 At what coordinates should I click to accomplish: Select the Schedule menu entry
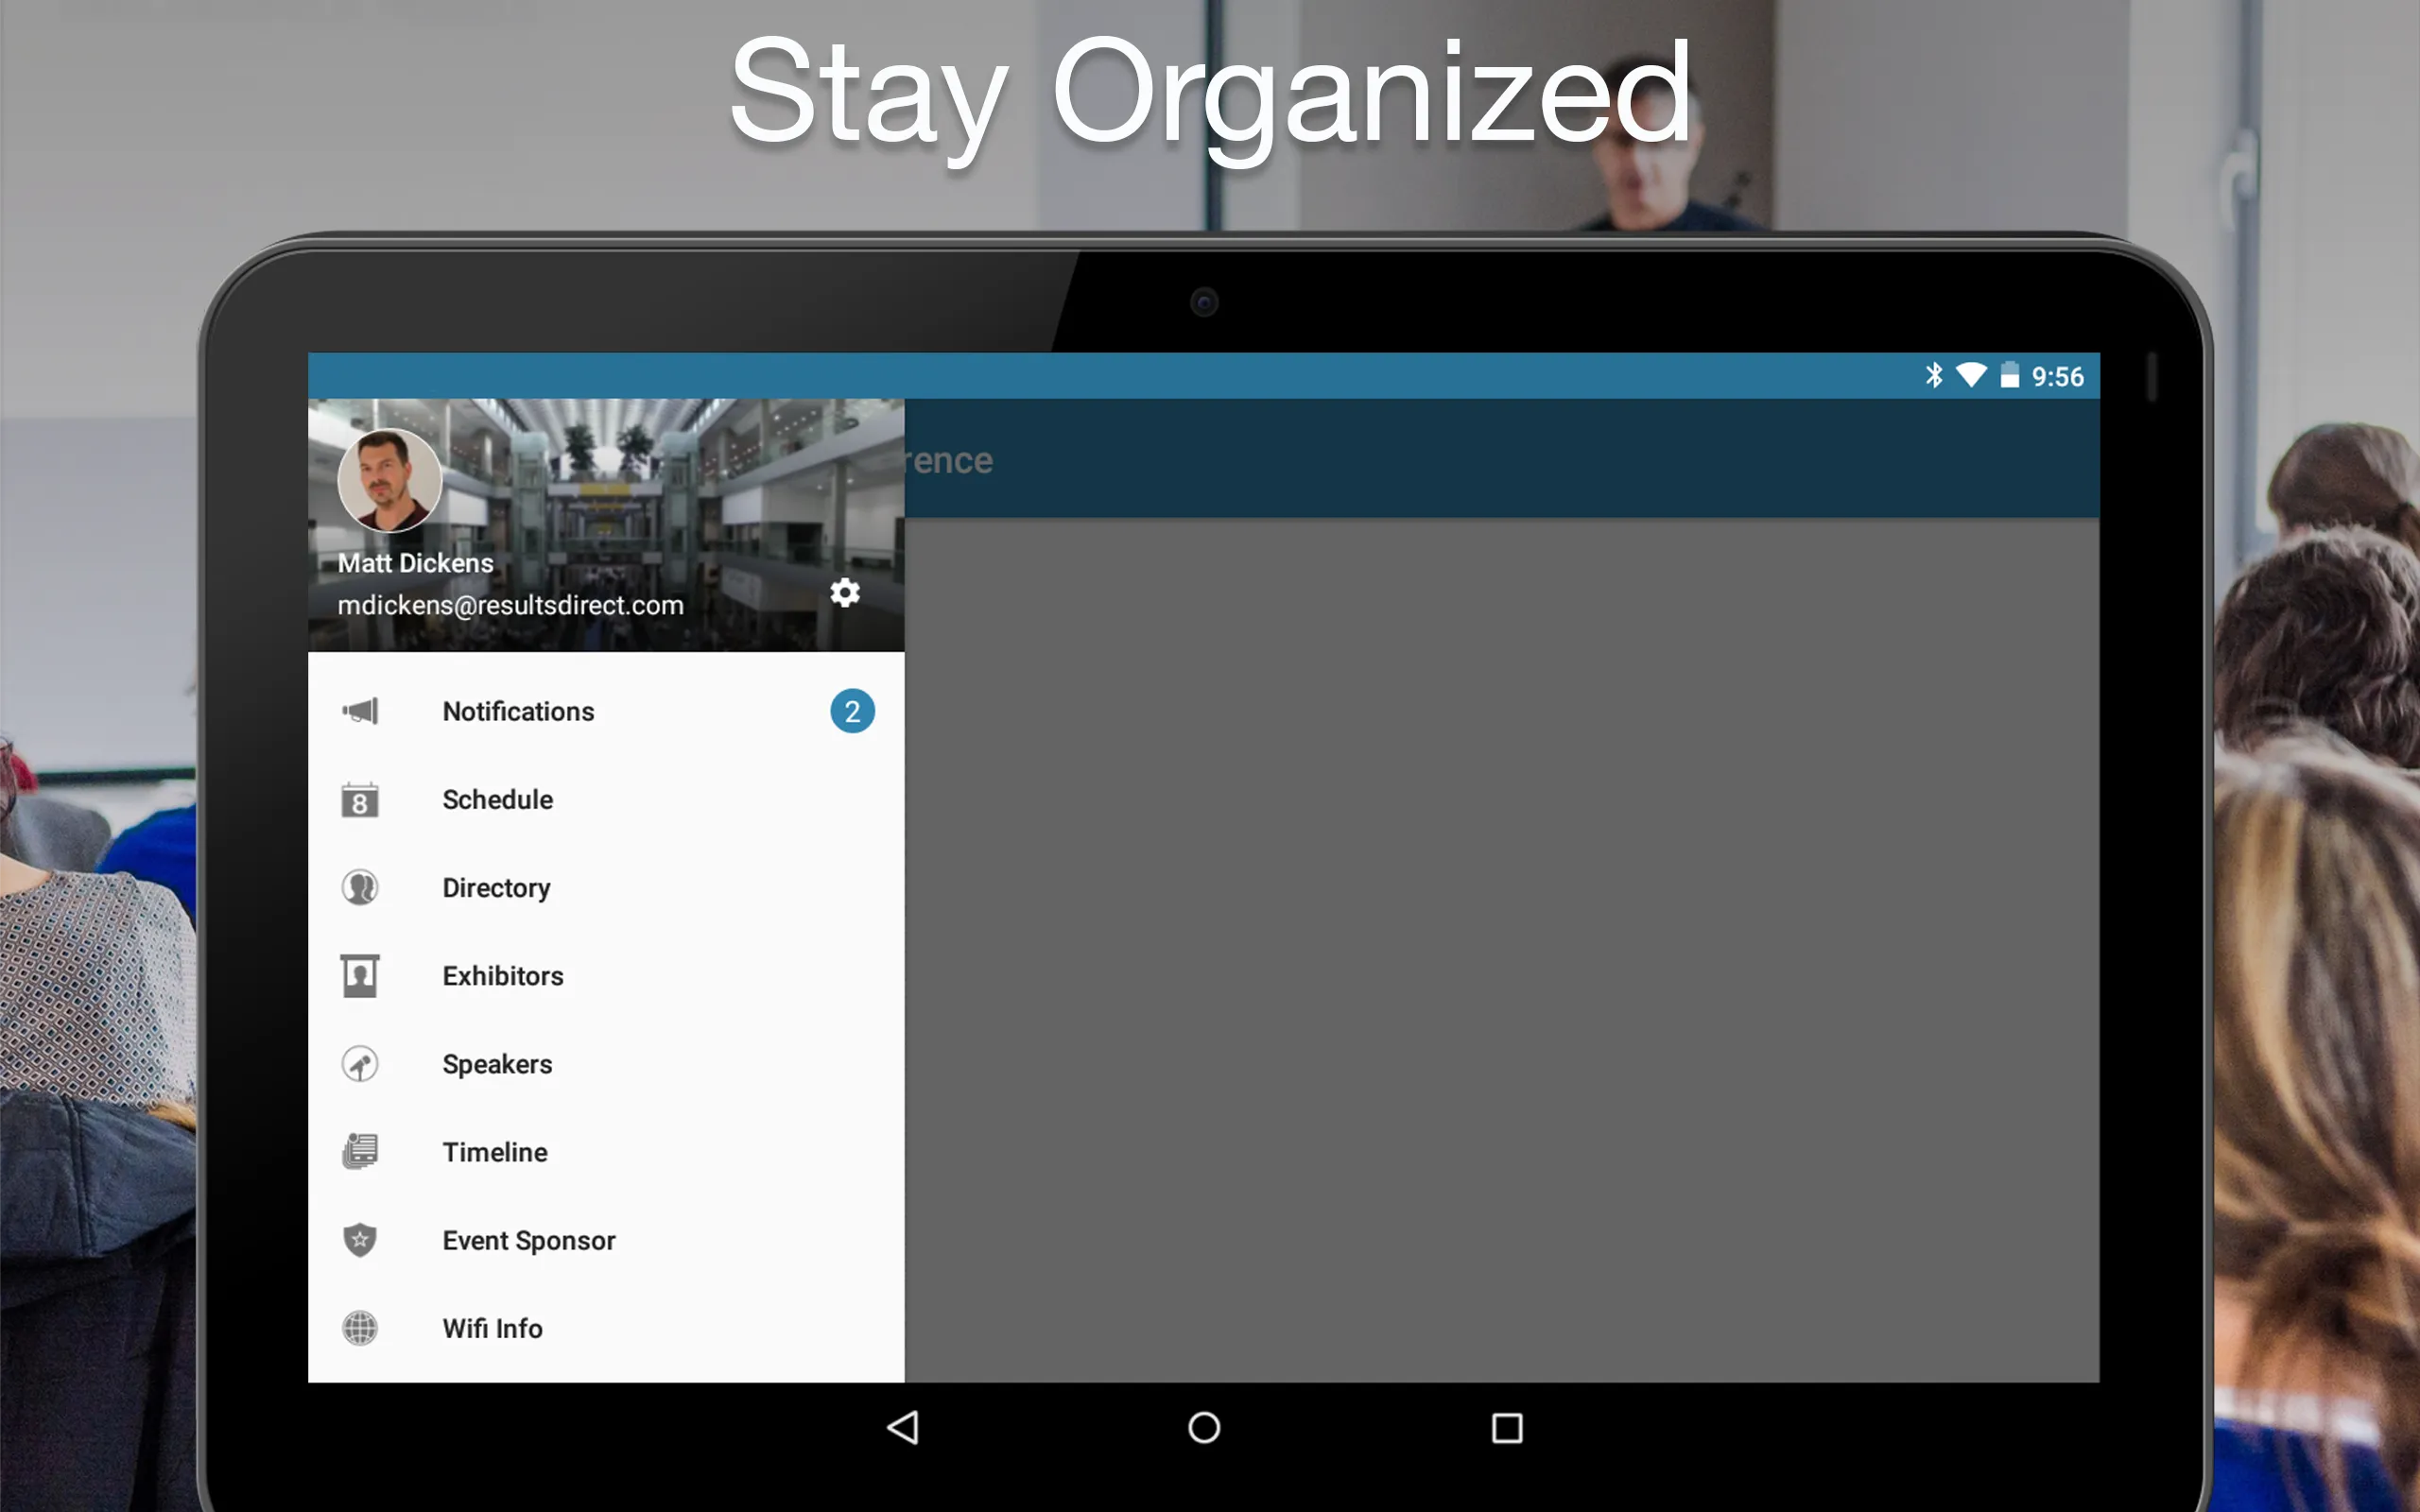(x=496, y=798)
